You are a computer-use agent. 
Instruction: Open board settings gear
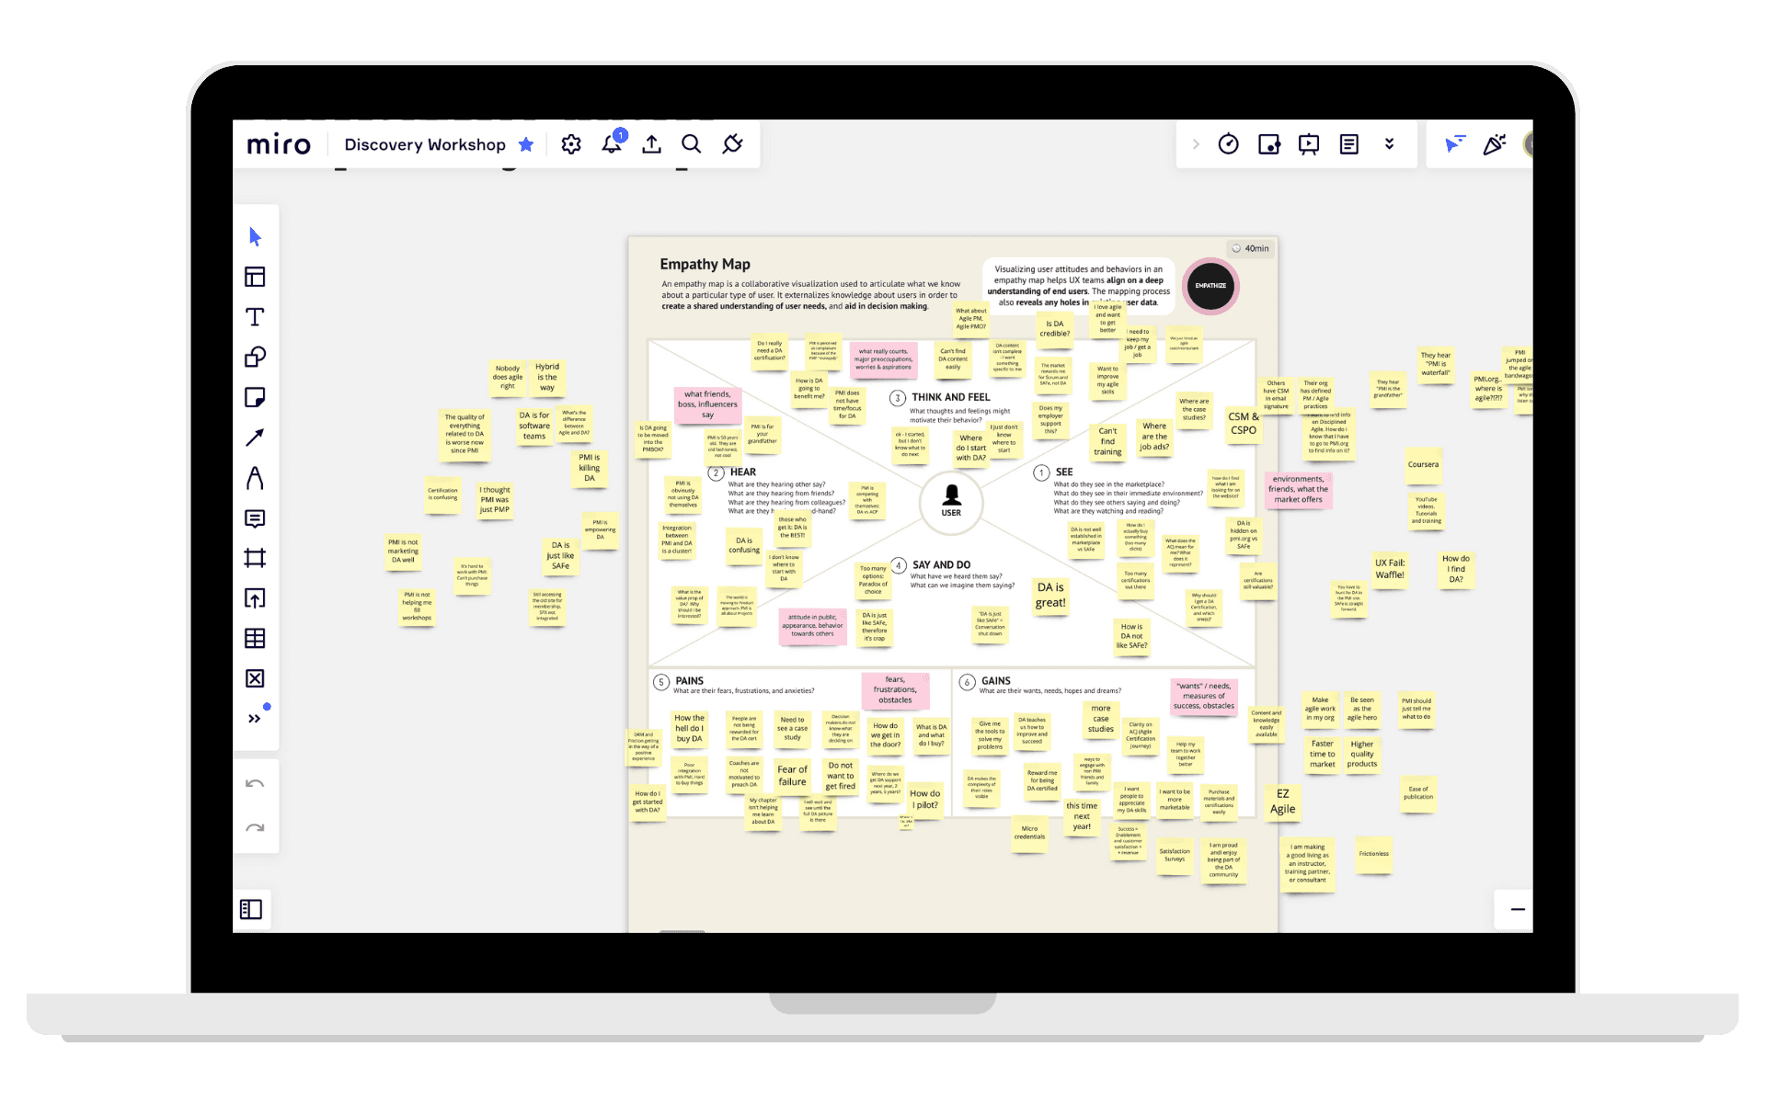point(571,144)
